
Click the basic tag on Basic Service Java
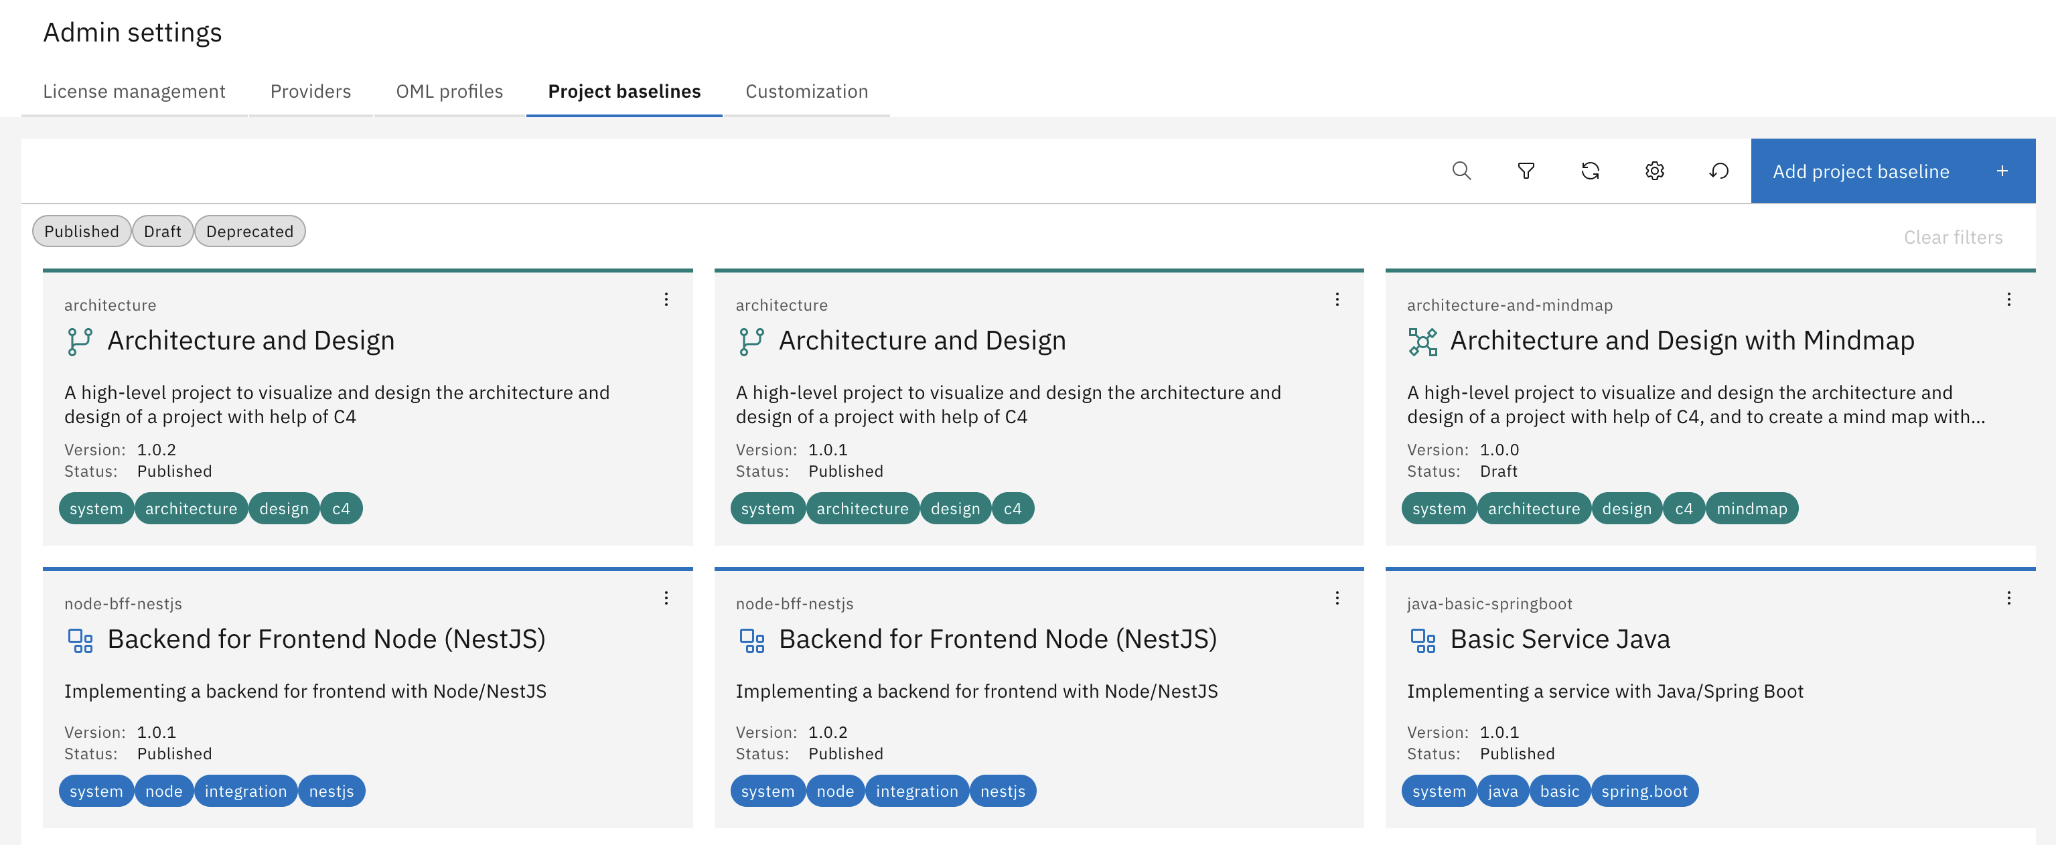[x=1559, y=791]
